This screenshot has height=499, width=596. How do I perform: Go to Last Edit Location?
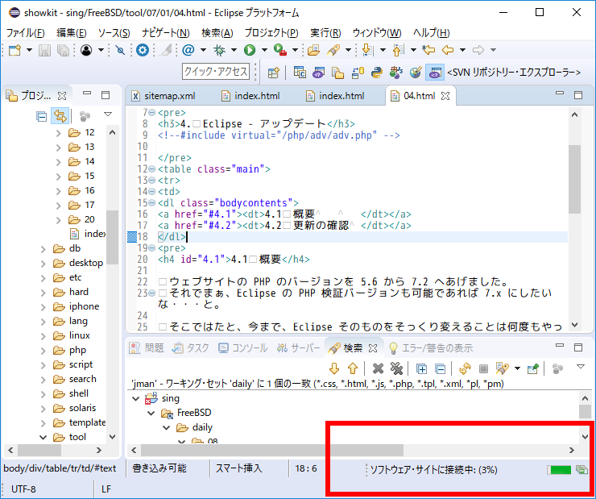click(428, 50)
